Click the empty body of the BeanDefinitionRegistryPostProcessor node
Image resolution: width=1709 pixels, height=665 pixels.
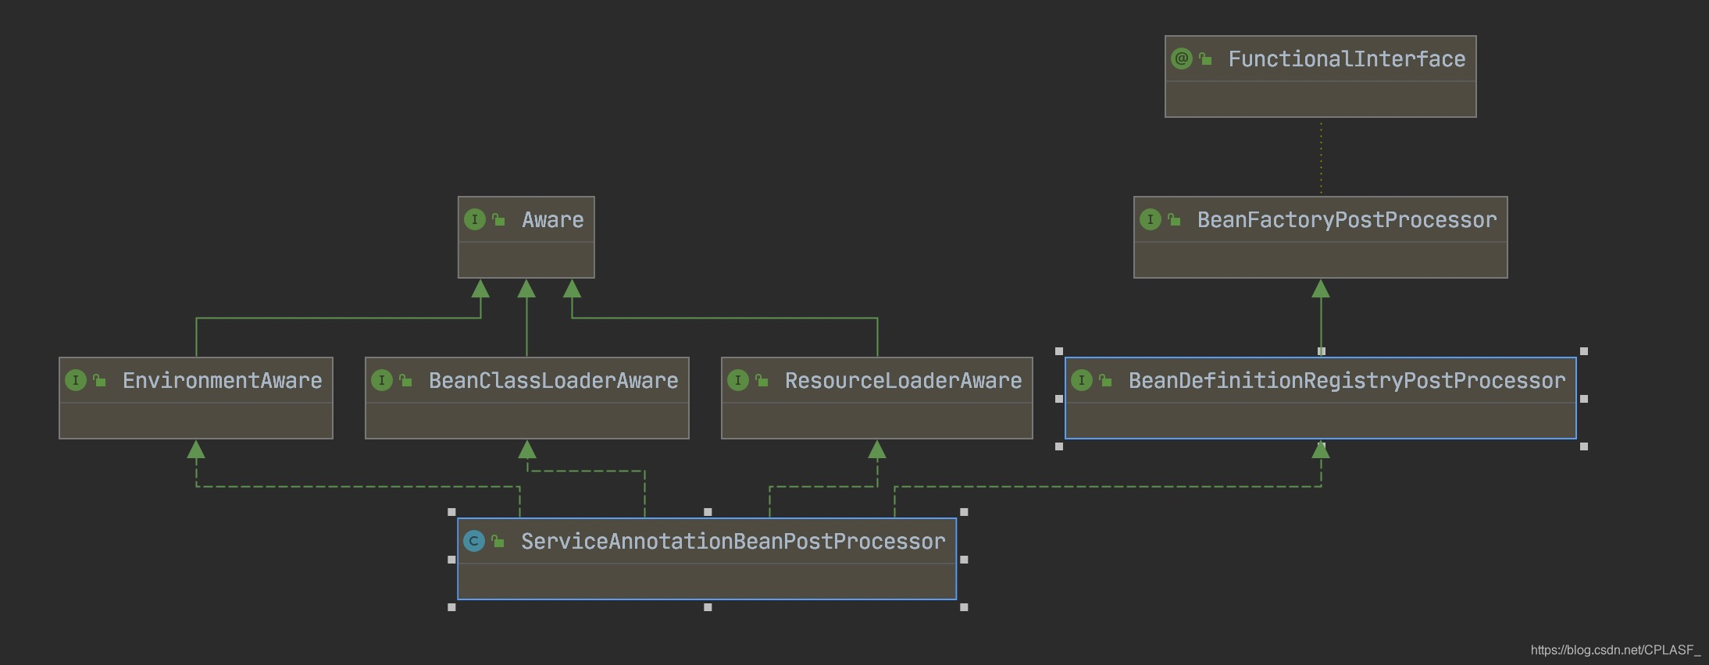pyautogui.click(x=1321, y=421)
